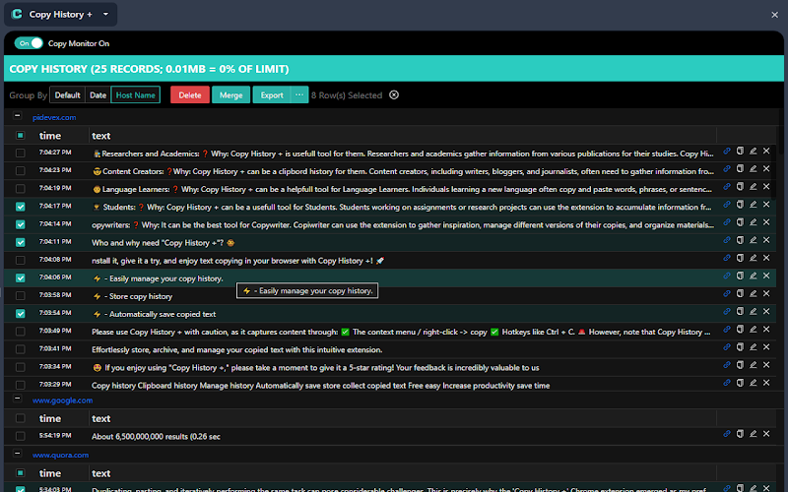The image size is (788, 492).
Task: Delete the Students row via X icon
Action: tap(766, 205)
